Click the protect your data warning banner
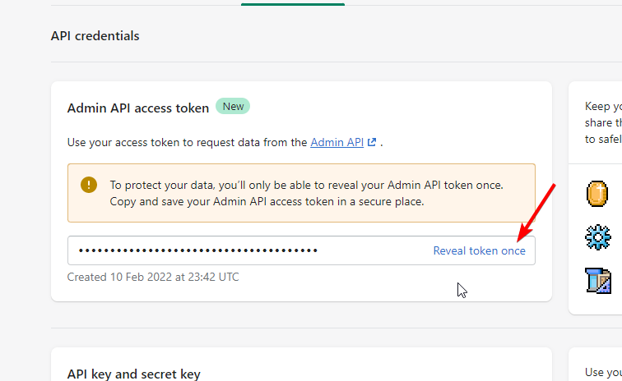622x381 pixels. pos(301,193)
